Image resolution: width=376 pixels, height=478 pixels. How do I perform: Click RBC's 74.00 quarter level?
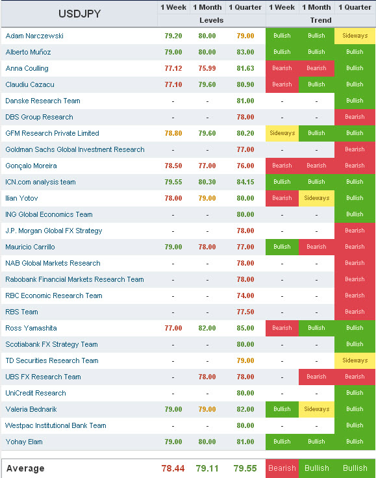245,296
